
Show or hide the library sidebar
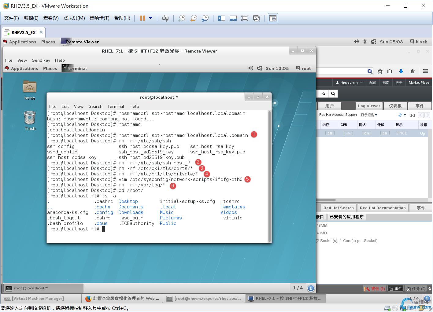[x=221, y=18]
